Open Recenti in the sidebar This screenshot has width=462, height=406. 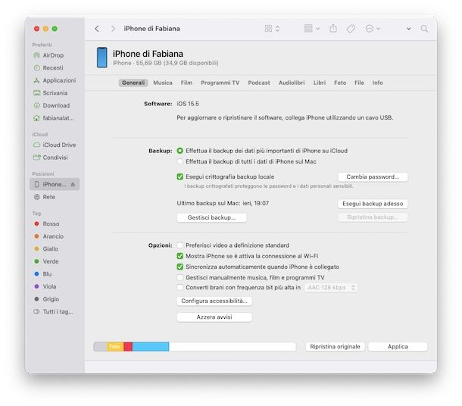[x=53, y=67]
